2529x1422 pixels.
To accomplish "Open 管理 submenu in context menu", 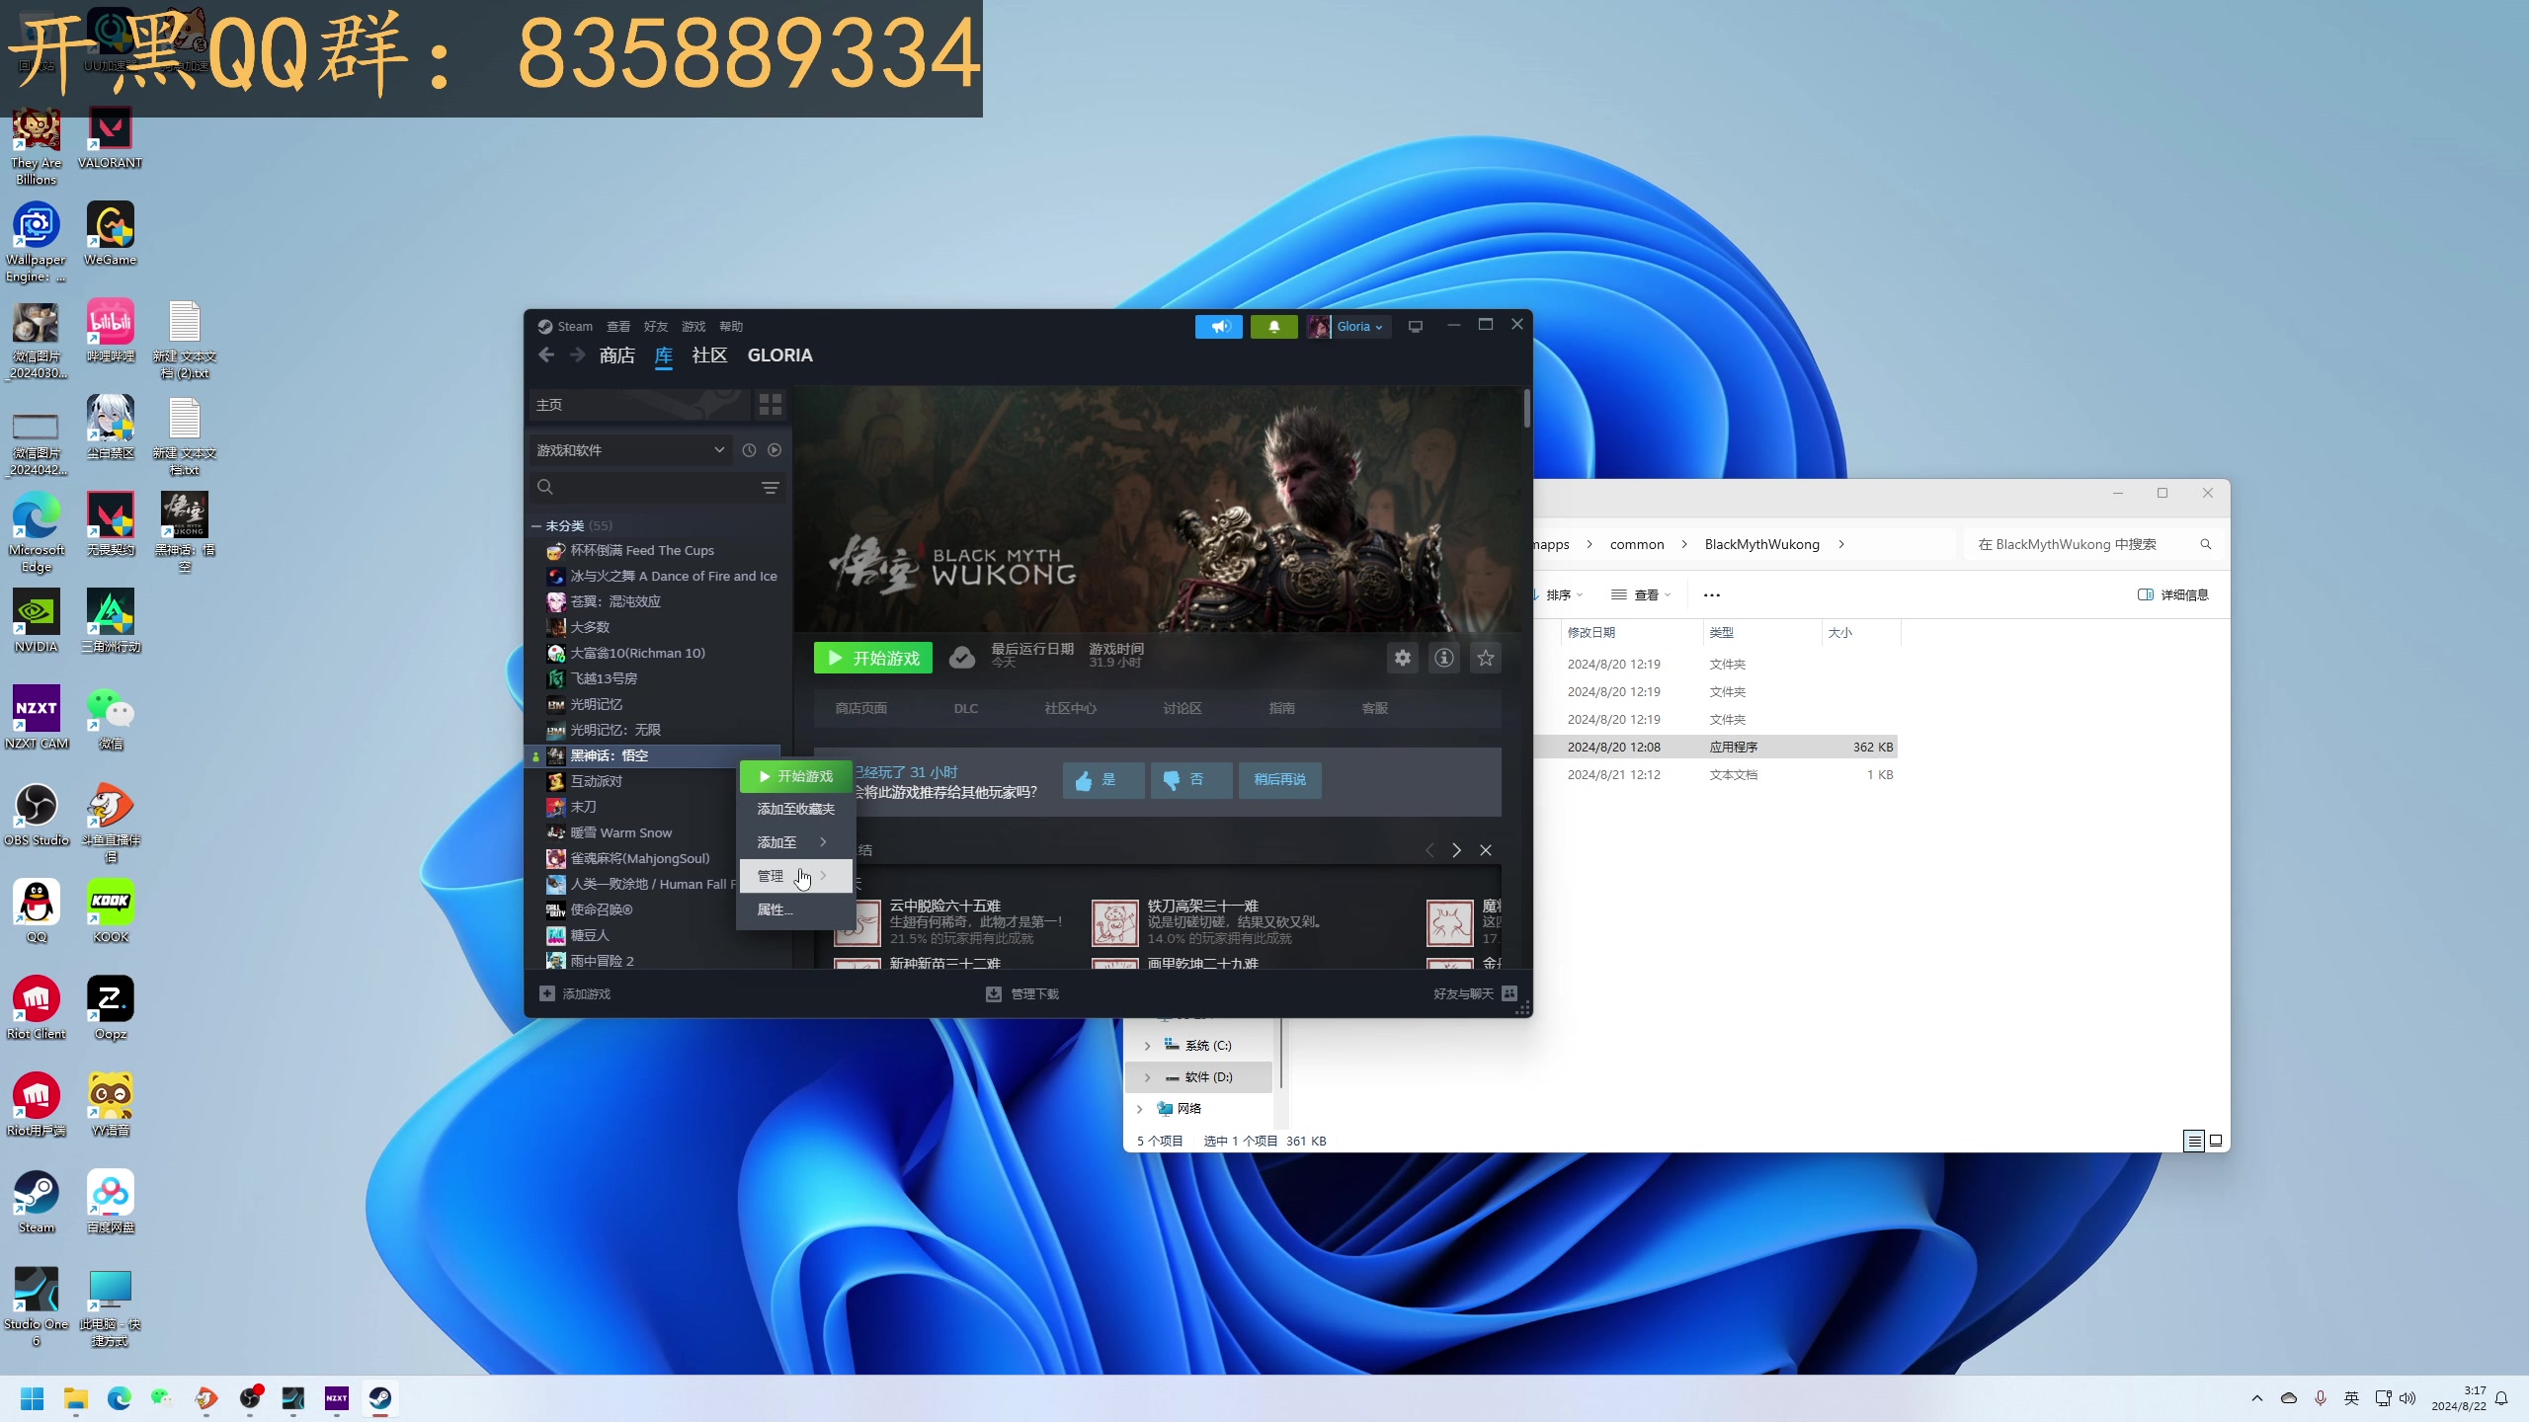I will (x=795, y=876).
